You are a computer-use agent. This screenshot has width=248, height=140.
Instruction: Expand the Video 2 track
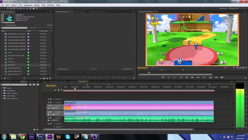pyautogui.click(x=55, y=102)
